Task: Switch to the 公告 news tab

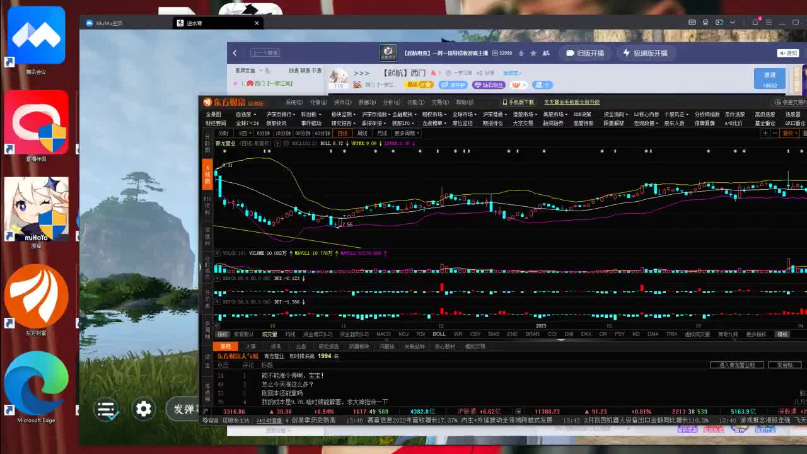Action: [301, 346]
